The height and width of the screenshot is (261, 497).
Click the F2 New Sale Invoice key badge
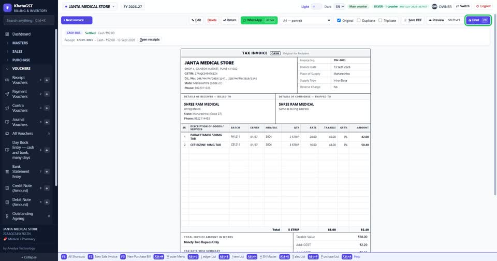pyautogui.click(x=90, y=256)
